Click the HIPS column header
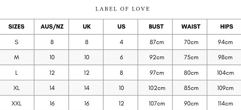This screenshot has width=241, height=110. [x=227, y=27]
